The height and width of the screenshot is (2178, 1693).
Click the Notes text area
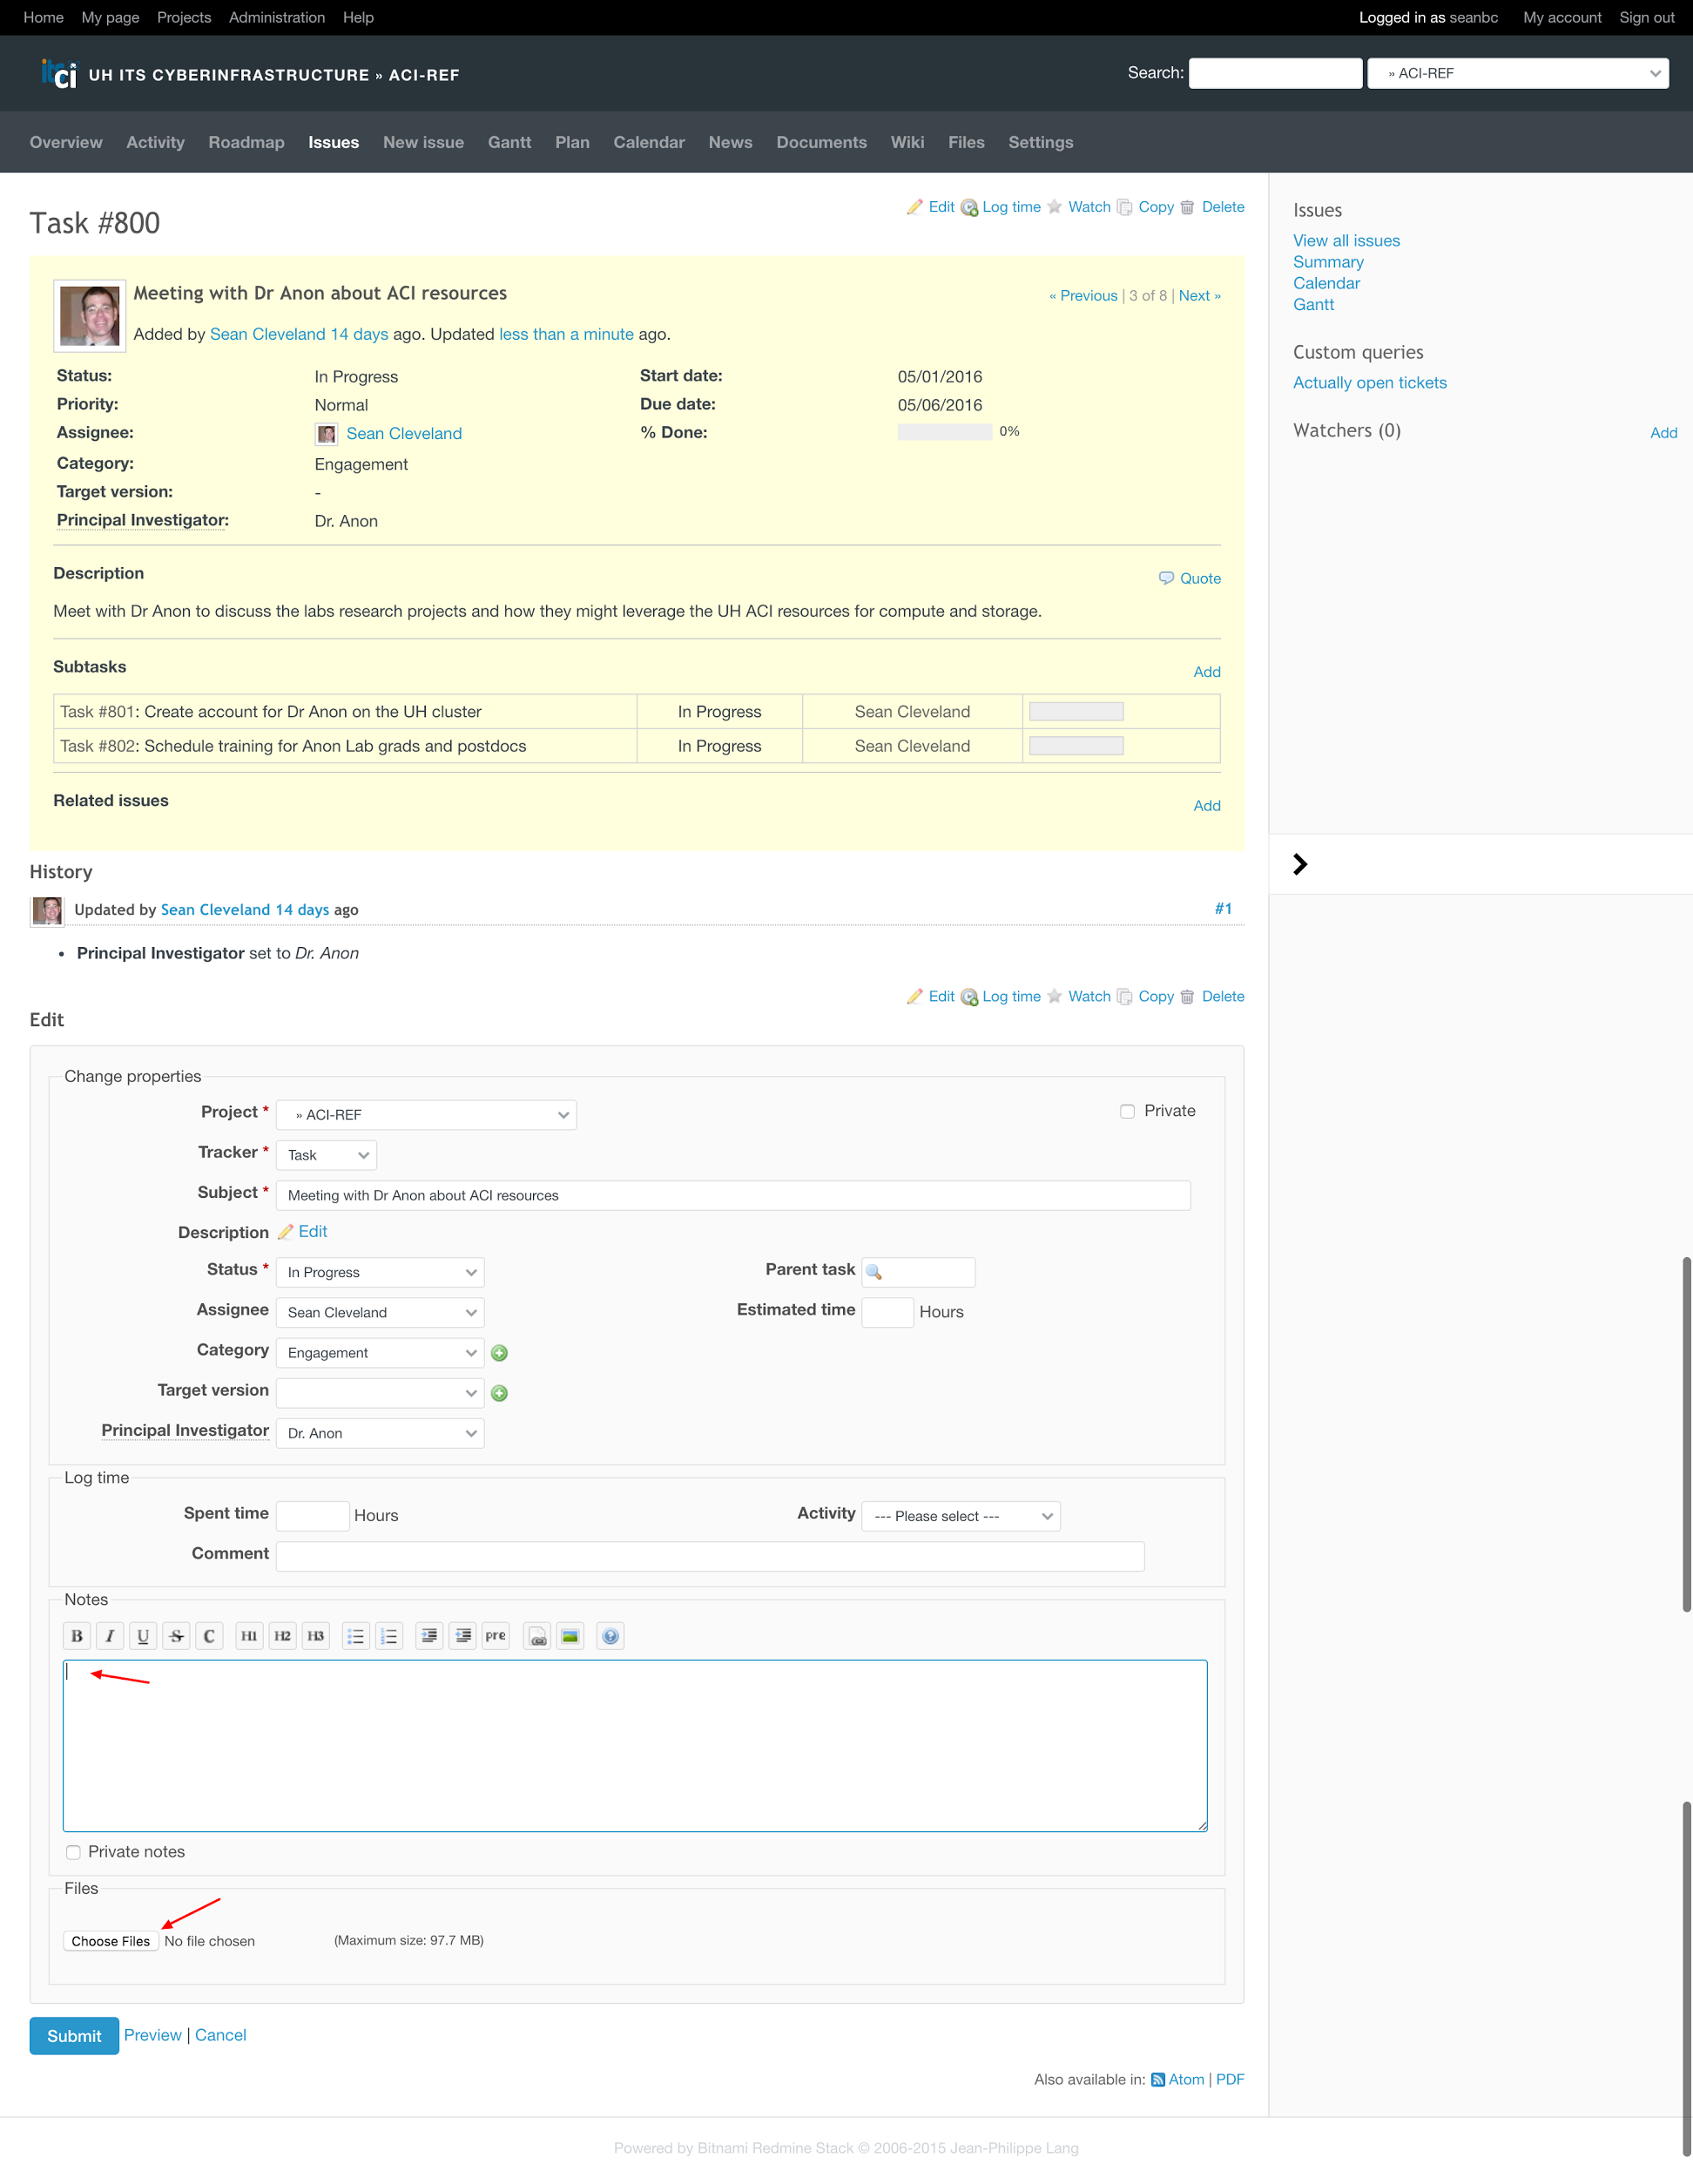[x=635, y=1746]
